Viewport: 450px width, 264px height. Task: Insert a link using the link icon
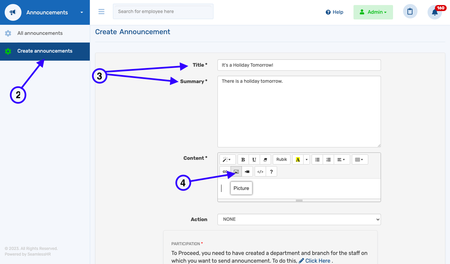pyautogui.click(x=225, y=172)
